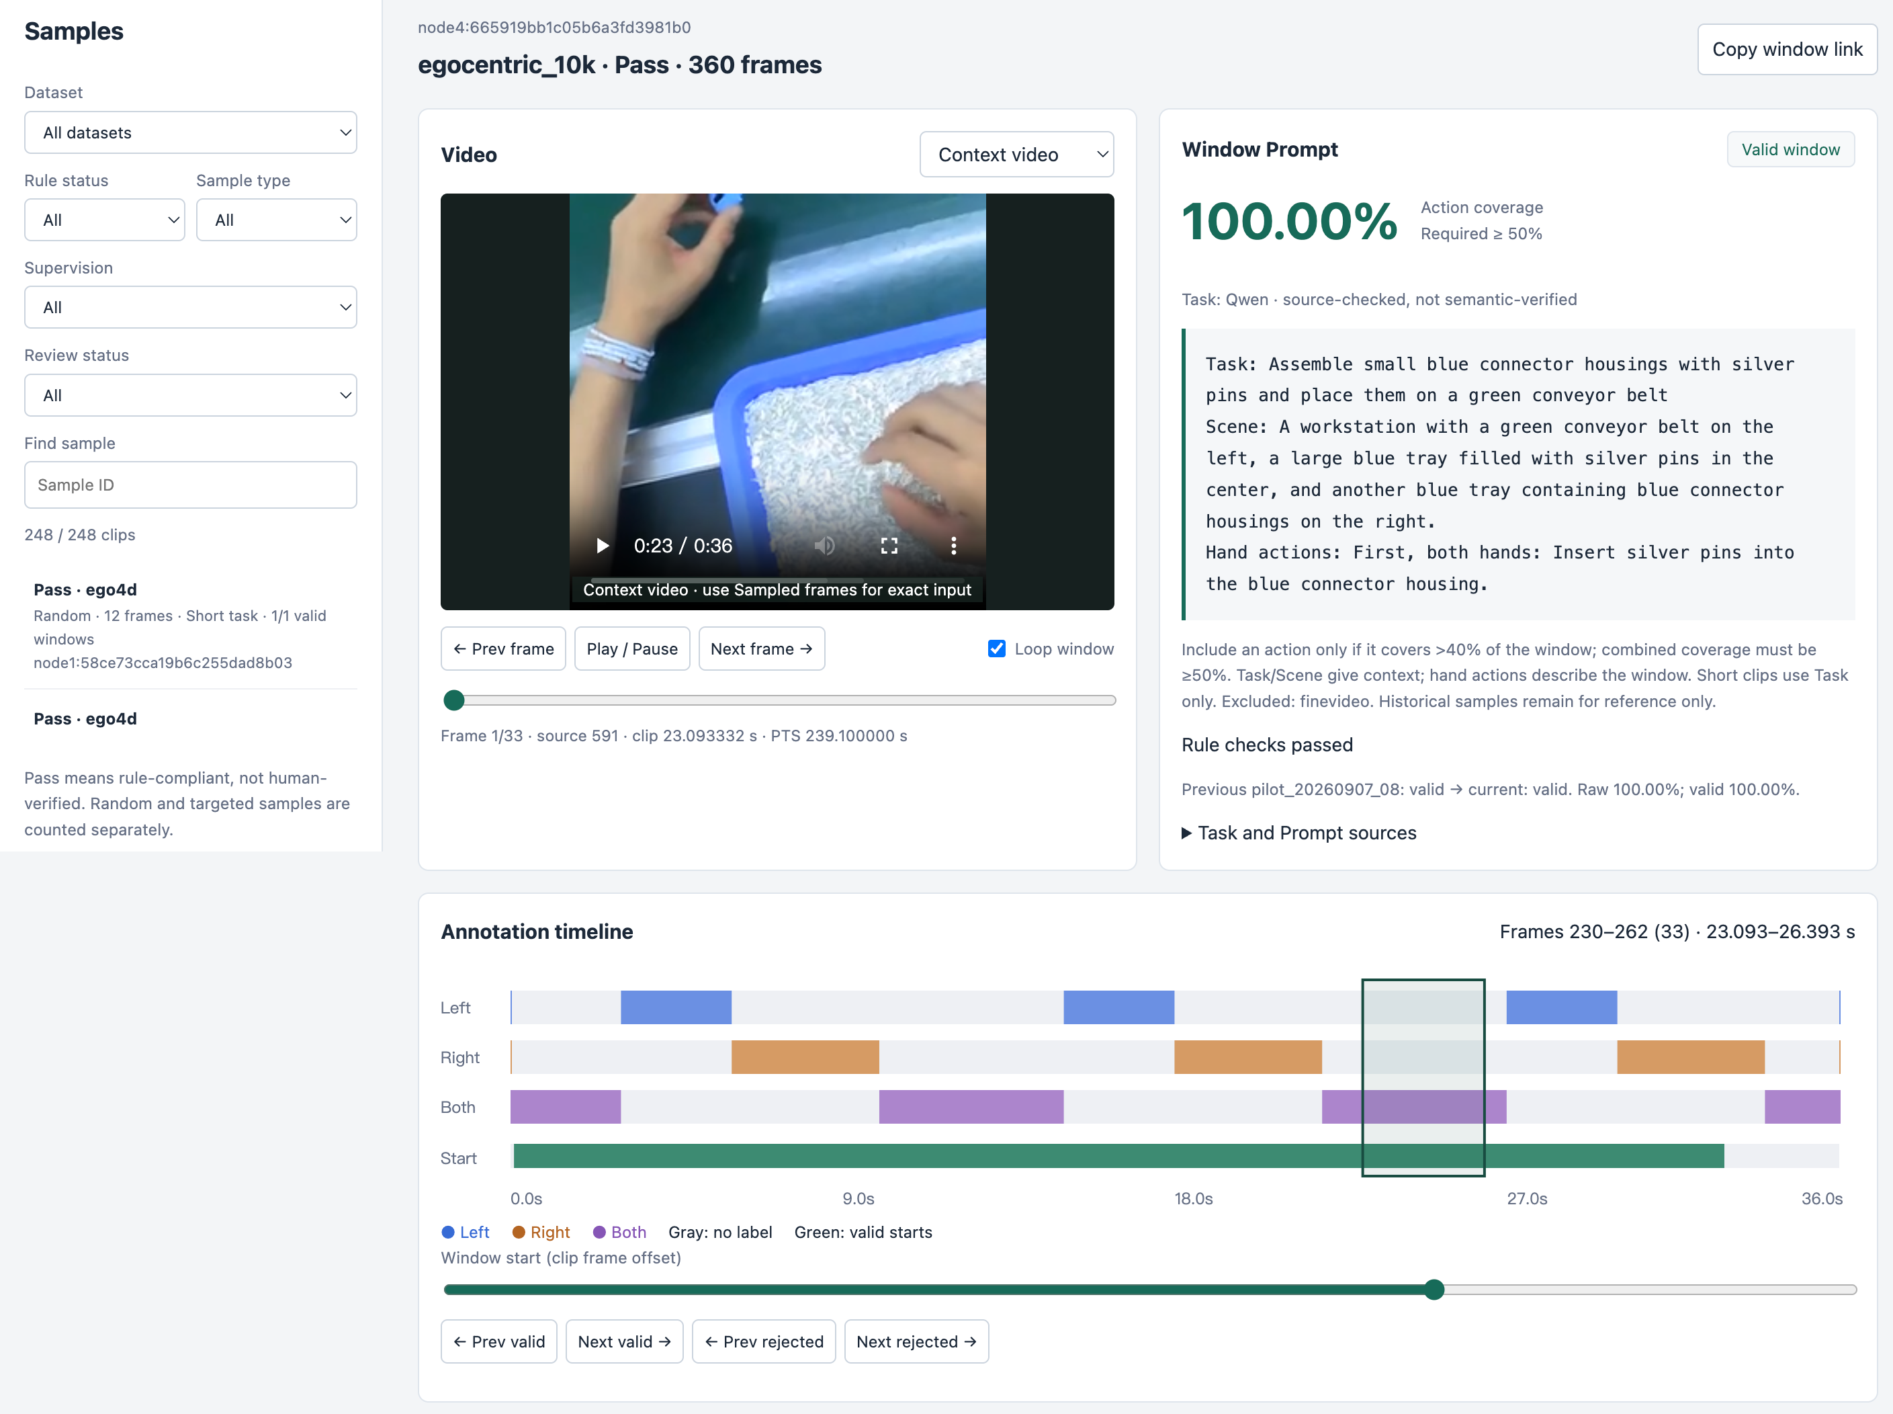Image resolution: width=1893 pixels, height=1414 pixels.
Task: Open the Context video selector
Action: click(1016, 155)
